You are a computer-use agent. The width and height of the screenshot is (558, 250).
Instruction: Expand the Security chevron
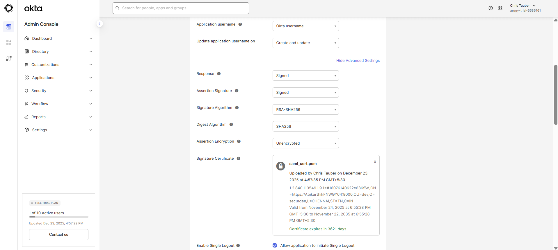[91, 91]
